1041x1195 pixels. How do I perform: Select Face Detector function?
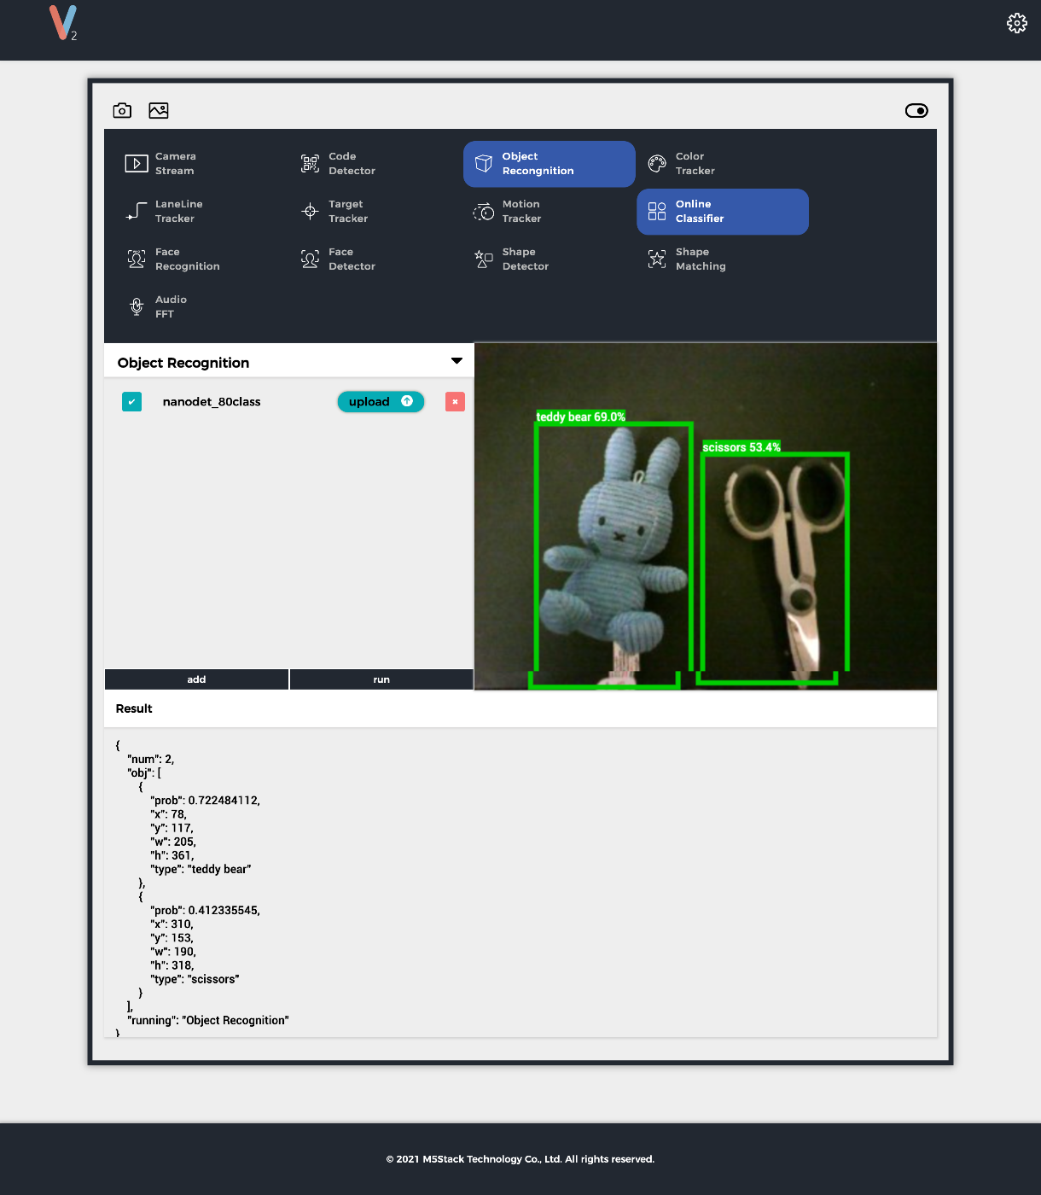point(376,259)
